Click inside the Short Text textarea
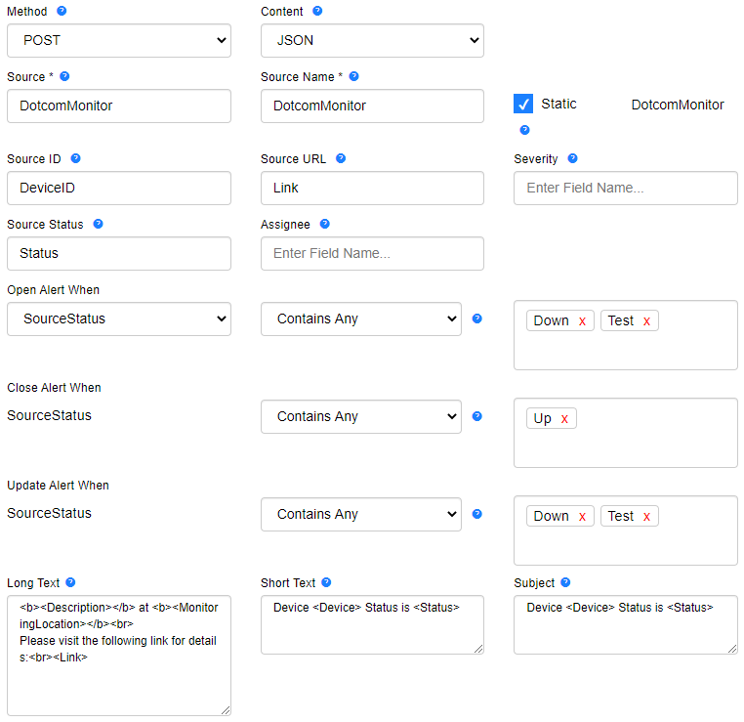The height and width of the screenshot is (722, 744). click(372, 624)
